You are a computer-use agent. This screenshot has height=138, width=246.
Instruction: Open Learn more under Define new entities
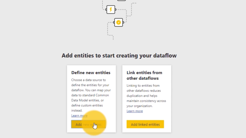pos(79,116)
